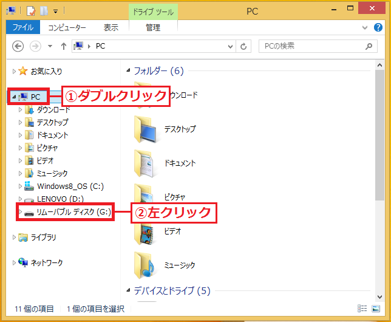Select ミュージック in the navigation tree

coord(52,174)
